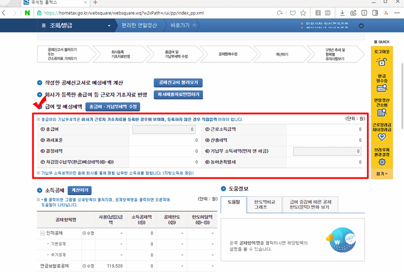Screen dimensions: 404x272
Task: Open 브라우저 환경설정 gear icon
Action: pos(382,162)
